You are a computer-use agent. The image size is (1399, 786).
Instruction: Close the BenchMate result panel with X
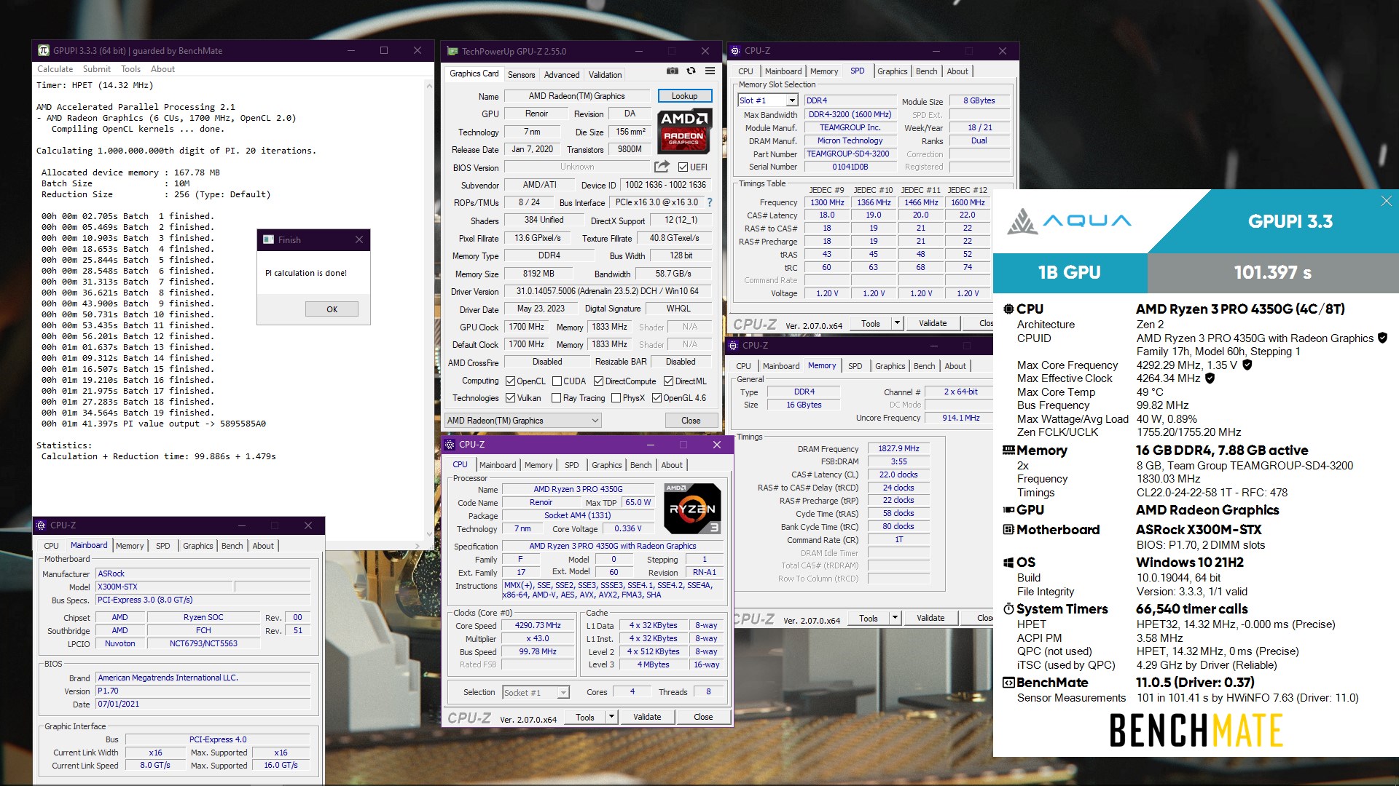coord(1386,201)
